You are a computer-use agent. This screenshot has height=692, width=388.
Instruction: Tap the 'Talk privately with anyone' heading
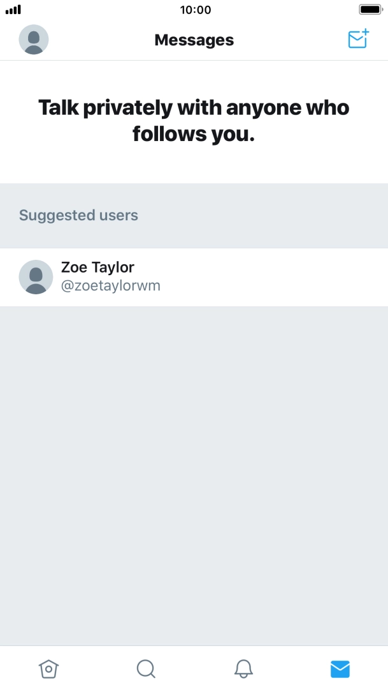point(194,107)
